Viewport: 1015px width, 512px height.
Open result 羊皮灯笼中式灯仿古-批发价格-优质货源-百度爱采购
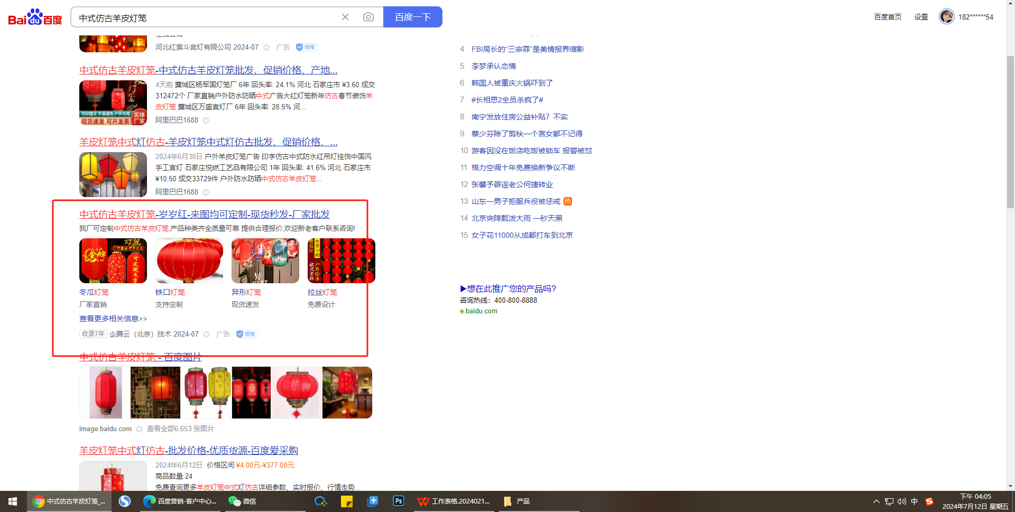[189, 450]
